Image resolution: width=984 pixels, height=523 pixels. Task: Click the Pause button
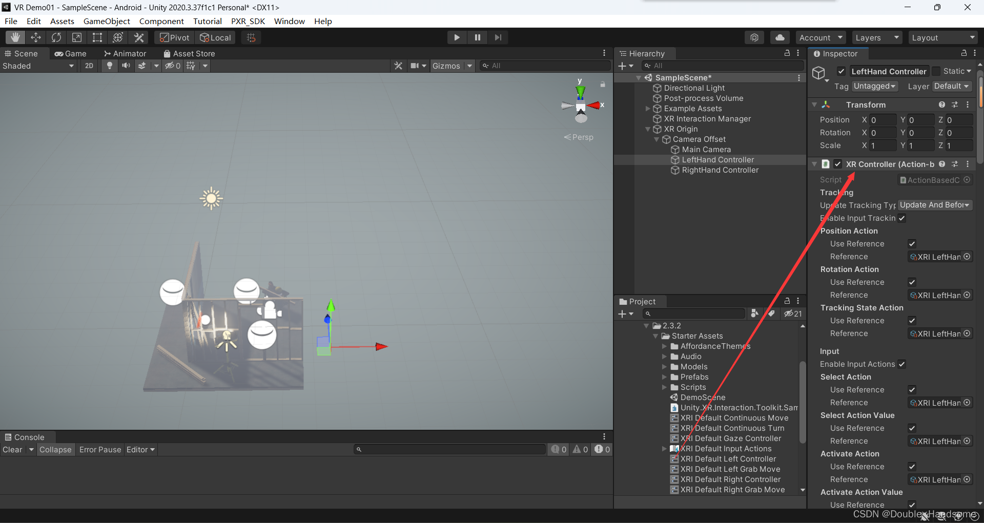pyautogui.click(x=477, y=37)
